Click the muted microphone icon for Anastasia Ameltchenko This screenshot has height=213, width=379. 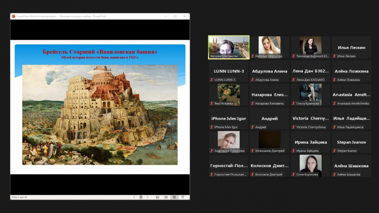click(x=334, y=104)
